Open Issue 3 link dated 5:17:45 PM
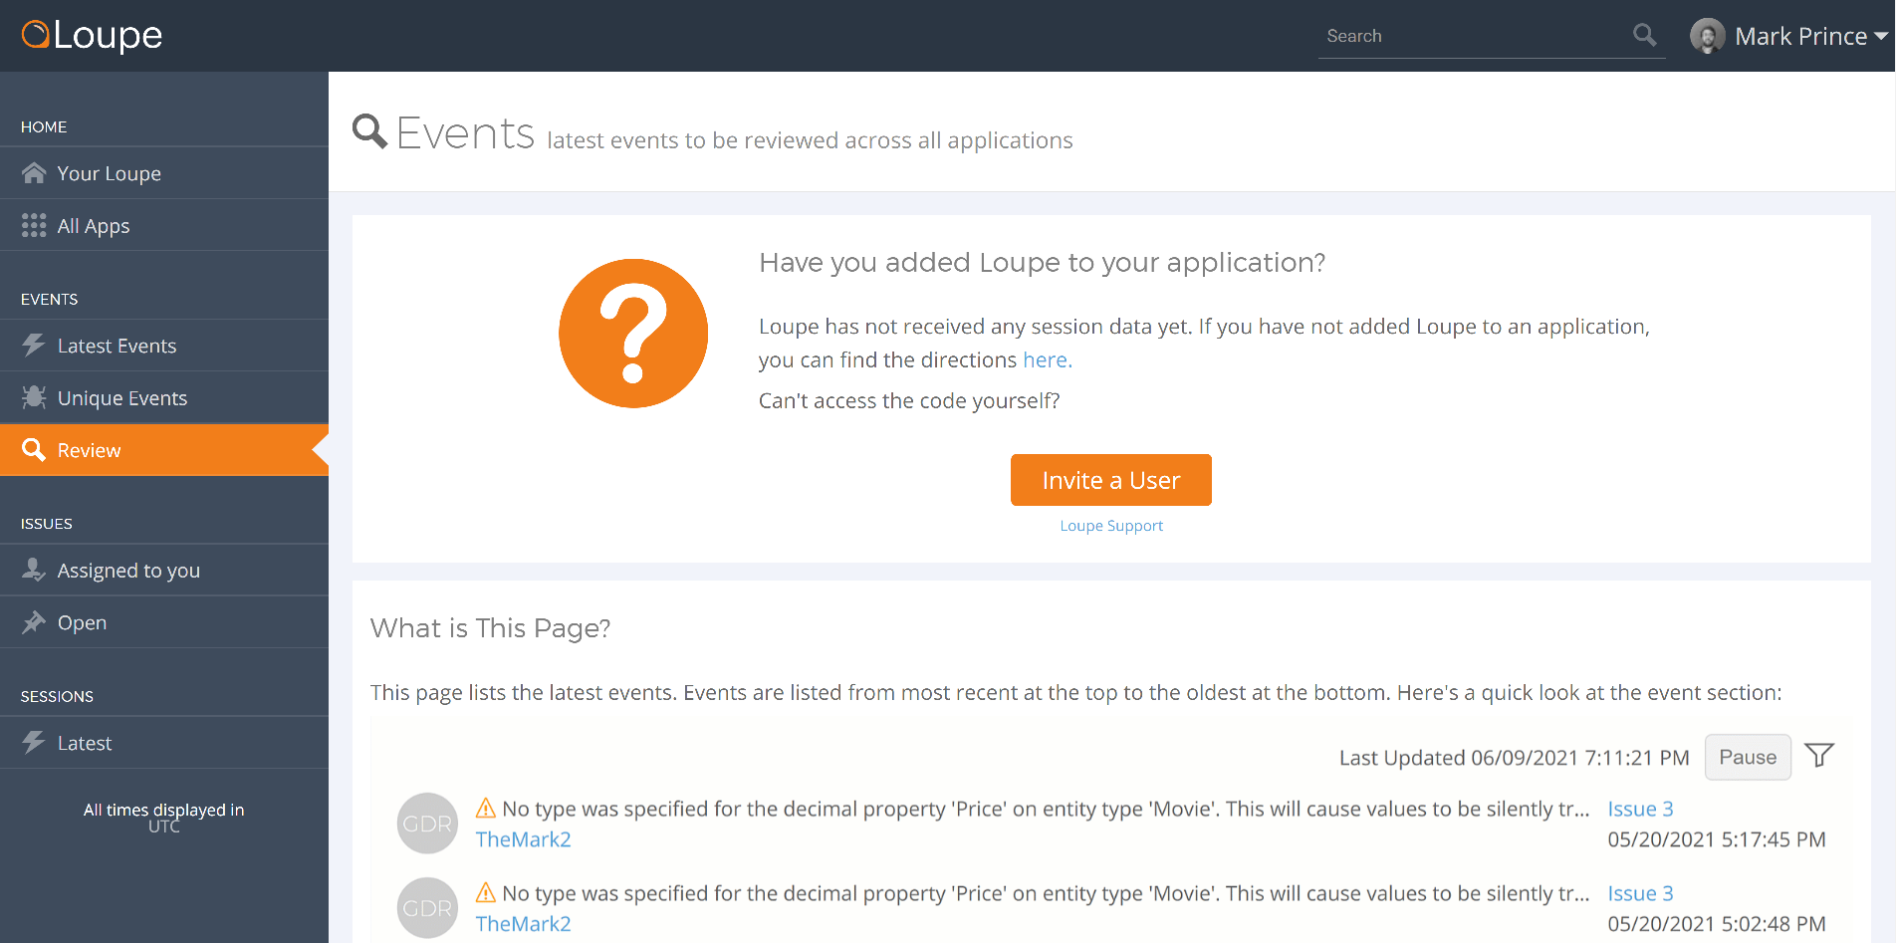 tap(1640, 809)
